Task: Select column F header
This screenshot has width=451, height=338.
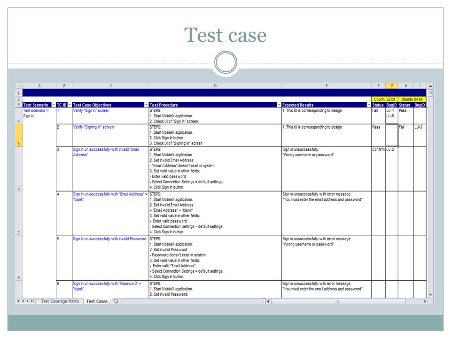Action: [379, 85]
